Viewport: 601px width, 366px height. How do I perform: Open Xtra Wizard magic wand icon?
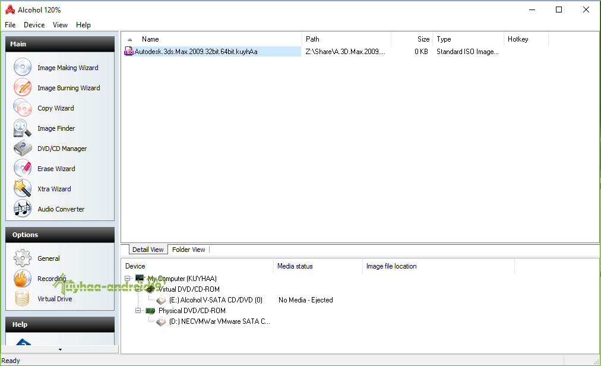point(23,189)
